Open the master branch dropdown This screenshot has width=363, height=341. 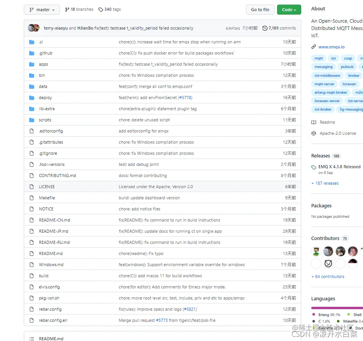pos(42,10)
